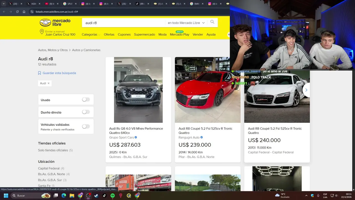Open Steam from the taskbar
Screen dimensions: 355x200
pos(96,196)
